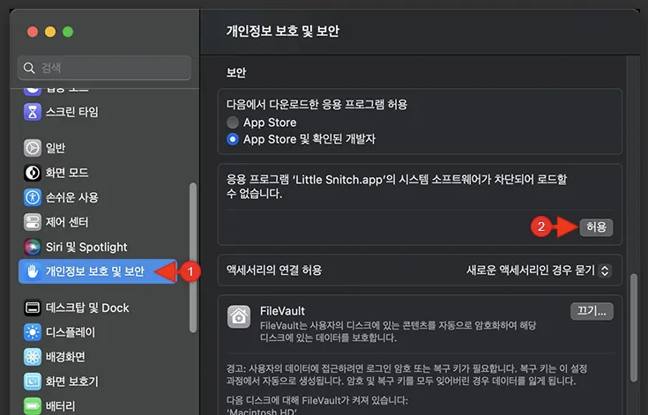The height and width of the screenshot is (415, 648).
Task: Open 디스플레이 settings pane
Action: point(98,332)
